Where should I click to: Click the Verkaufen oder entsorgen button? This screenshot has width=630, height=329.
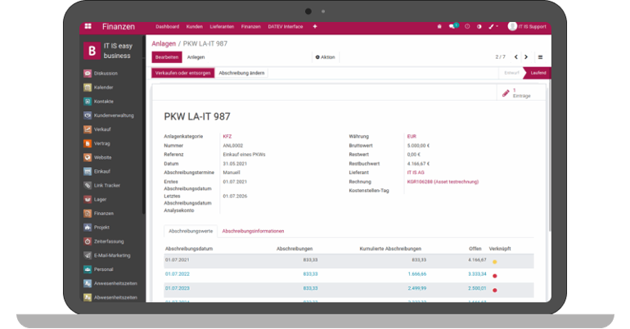(183, 73)
